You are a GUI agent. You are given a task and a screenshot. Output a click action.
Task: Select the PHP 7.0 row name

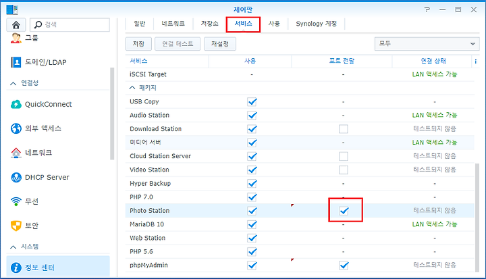[x=141, y=197]
